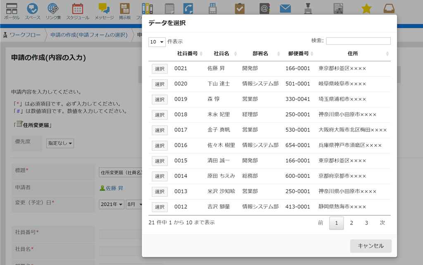Open the リンク集 globe icon
423x265 pixels.
point(53,12)
